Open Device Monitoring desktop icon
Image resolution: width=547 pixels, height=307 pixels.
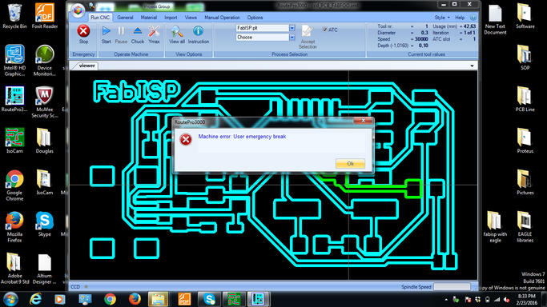pyautogui.click(x=45, y=61)
